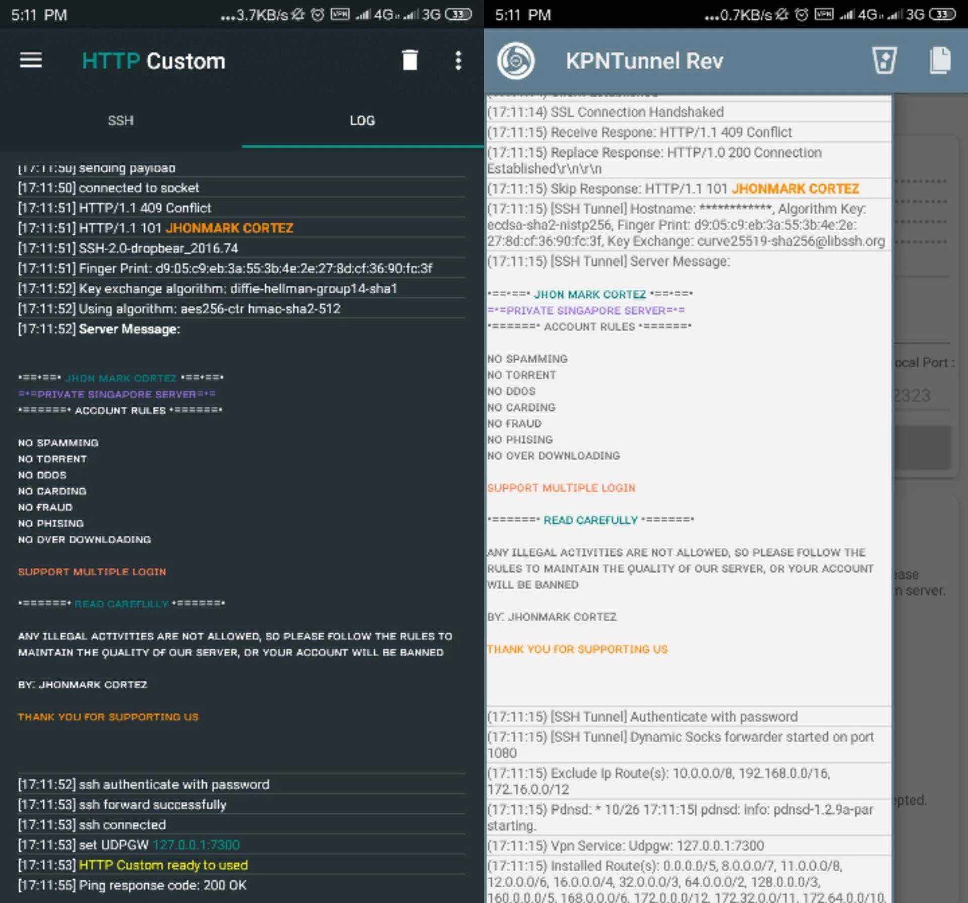
Task: Select the 'Skip Response' line in KPNTunnel
Action: click(688, 188)
